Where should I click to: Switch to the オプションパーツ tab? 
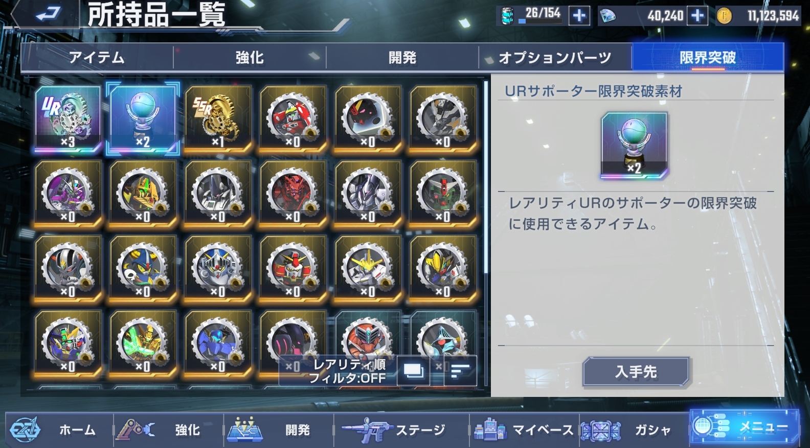(x=555, y=57)
